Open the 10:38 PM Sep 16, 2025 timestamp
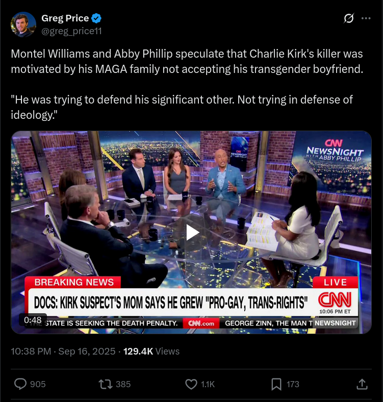383x402 pixels. point(63,351)
